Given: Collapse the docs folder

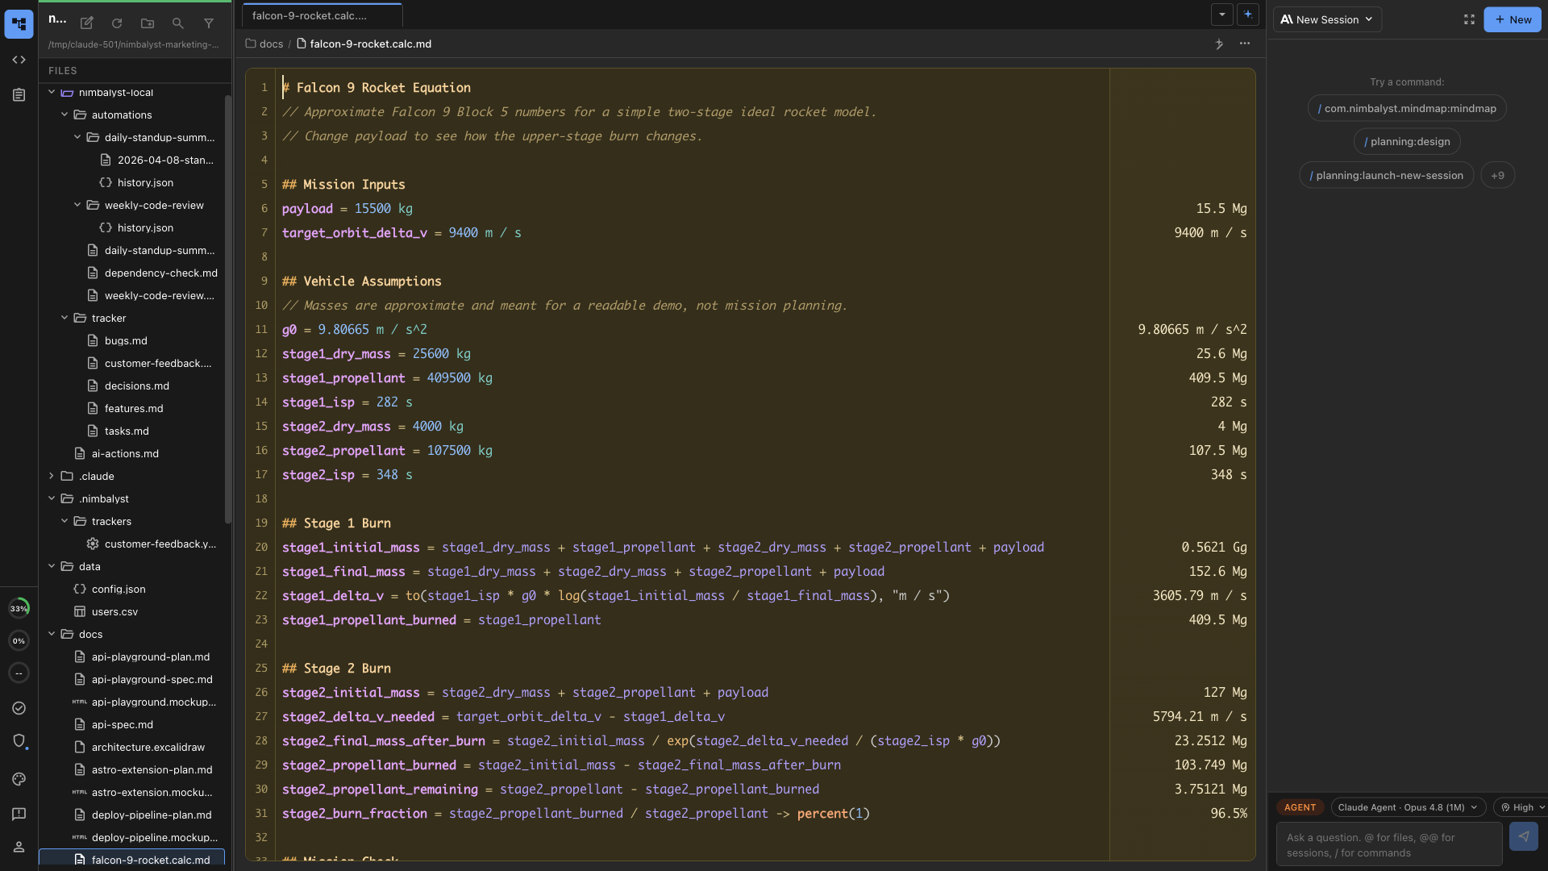Looking at the screenshot, I should [52, 634].
